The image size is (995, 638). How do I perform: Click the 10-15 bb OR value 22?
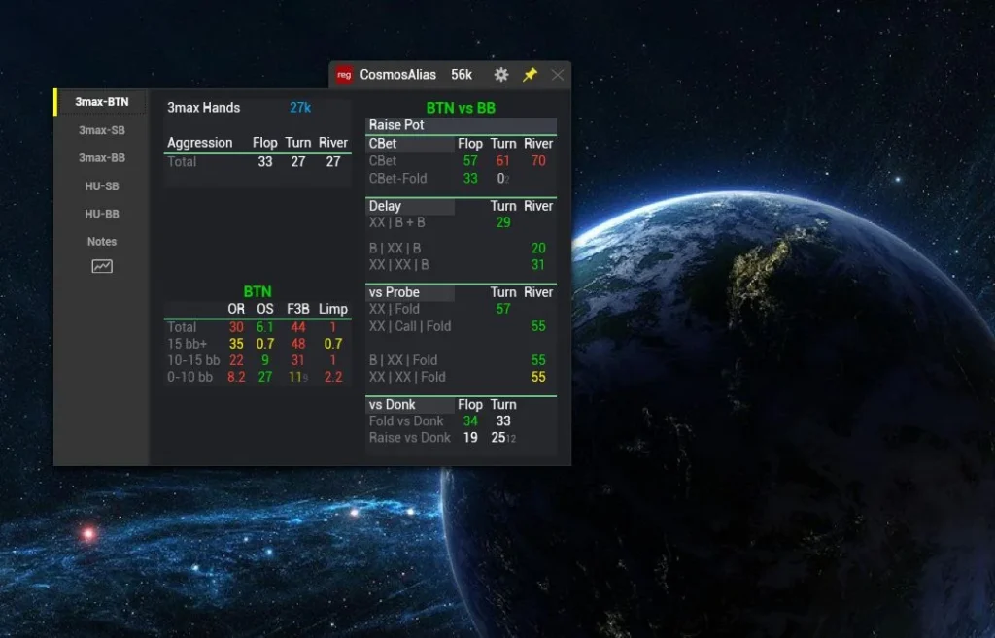236,360
